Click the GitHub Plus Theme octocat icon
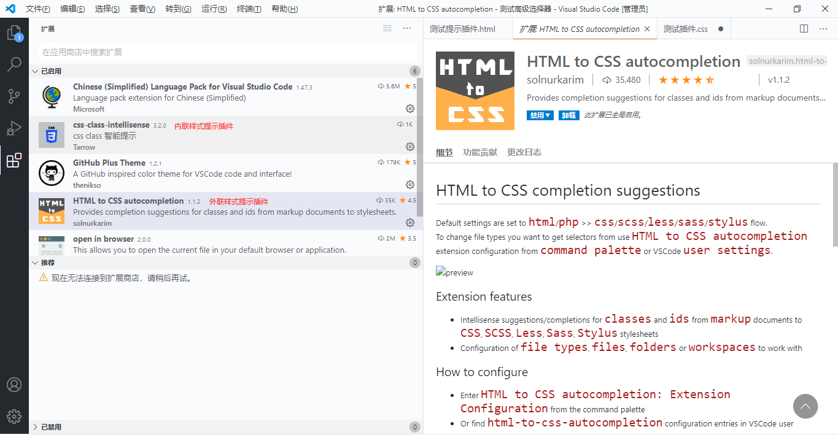Image resolution: width=838 pixels, height=435 pixels. [52, 173]
